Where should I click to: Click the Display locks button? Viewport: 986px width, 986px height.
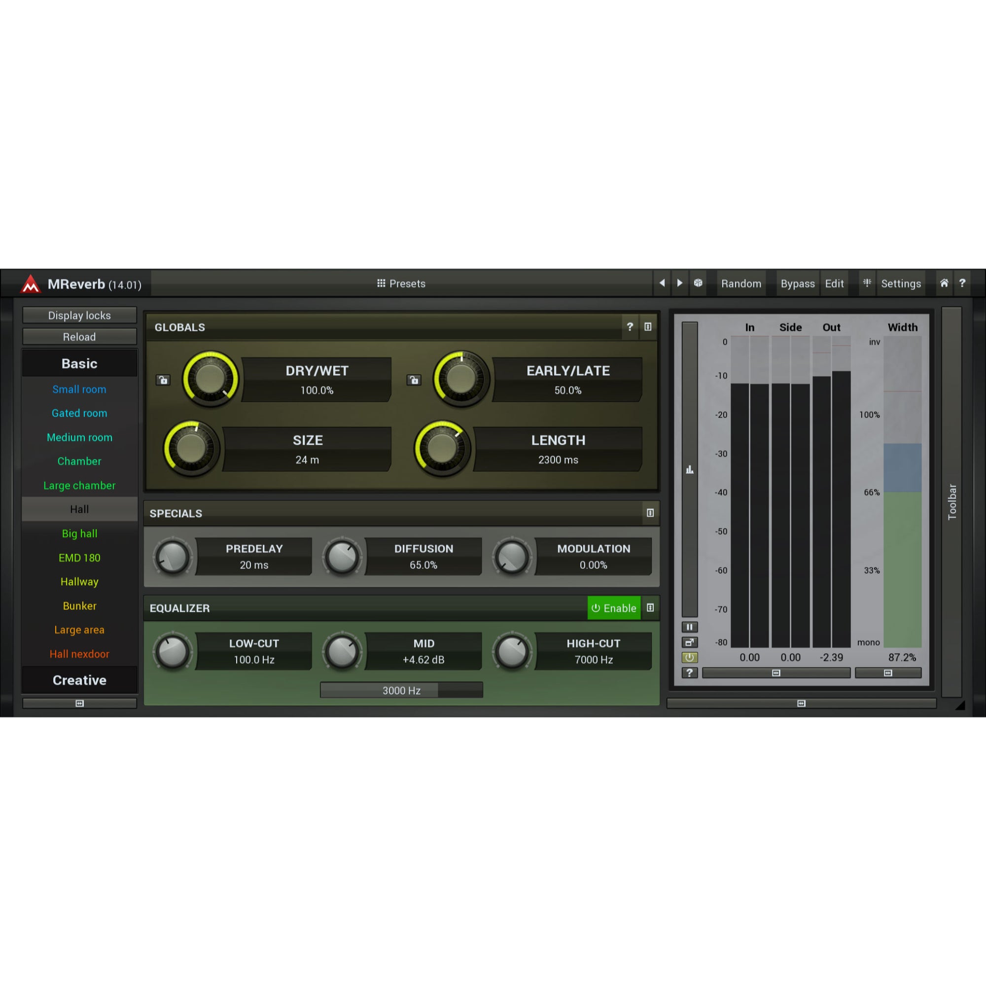click(79, 316)
